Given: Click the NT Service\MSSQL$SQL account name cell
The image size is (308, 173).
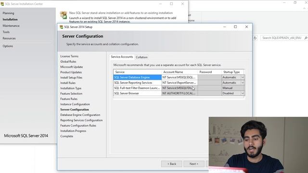Looking at the screenshot, I should click(x=180, y=77).
